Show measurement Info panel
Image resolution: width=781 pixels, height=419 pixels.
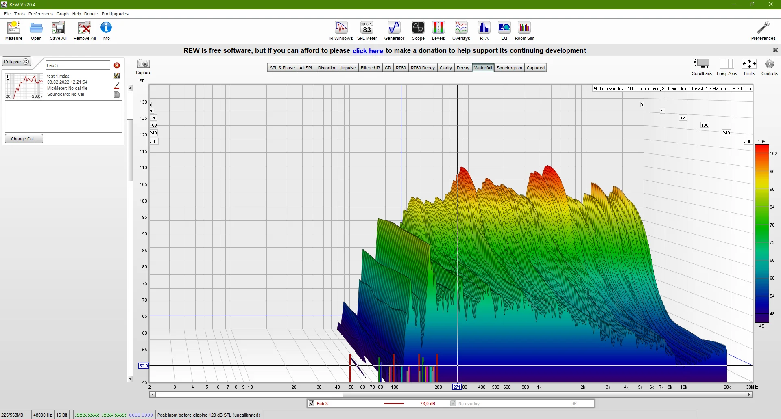106,30
